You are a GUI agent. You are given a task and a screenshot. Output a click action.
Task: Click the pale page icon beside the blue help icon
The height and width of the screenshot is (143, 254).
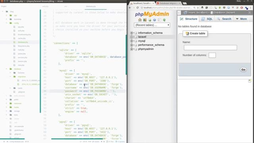(x=160, y=20)
